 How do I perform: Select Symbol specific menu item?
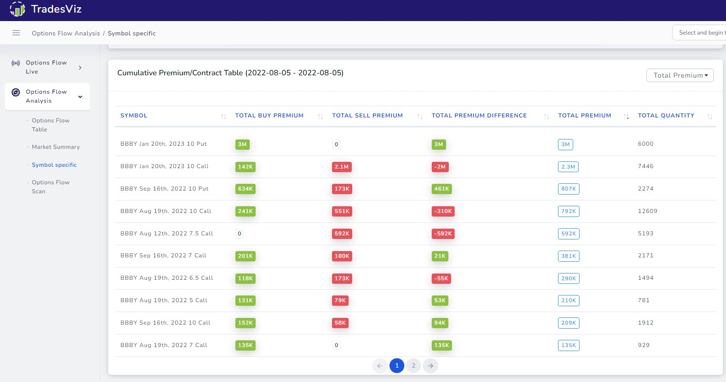(54, 165)
